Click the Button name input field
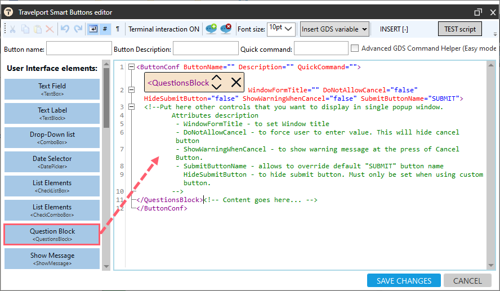500x291 pixels. [x=78, y=49]
